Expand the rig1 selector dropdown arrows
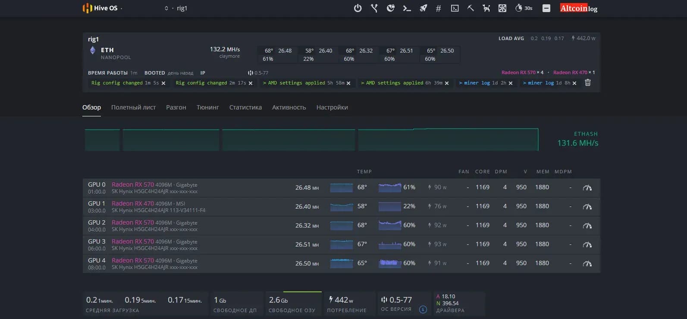Screen dimensions: 687x319 coord(166,8)
